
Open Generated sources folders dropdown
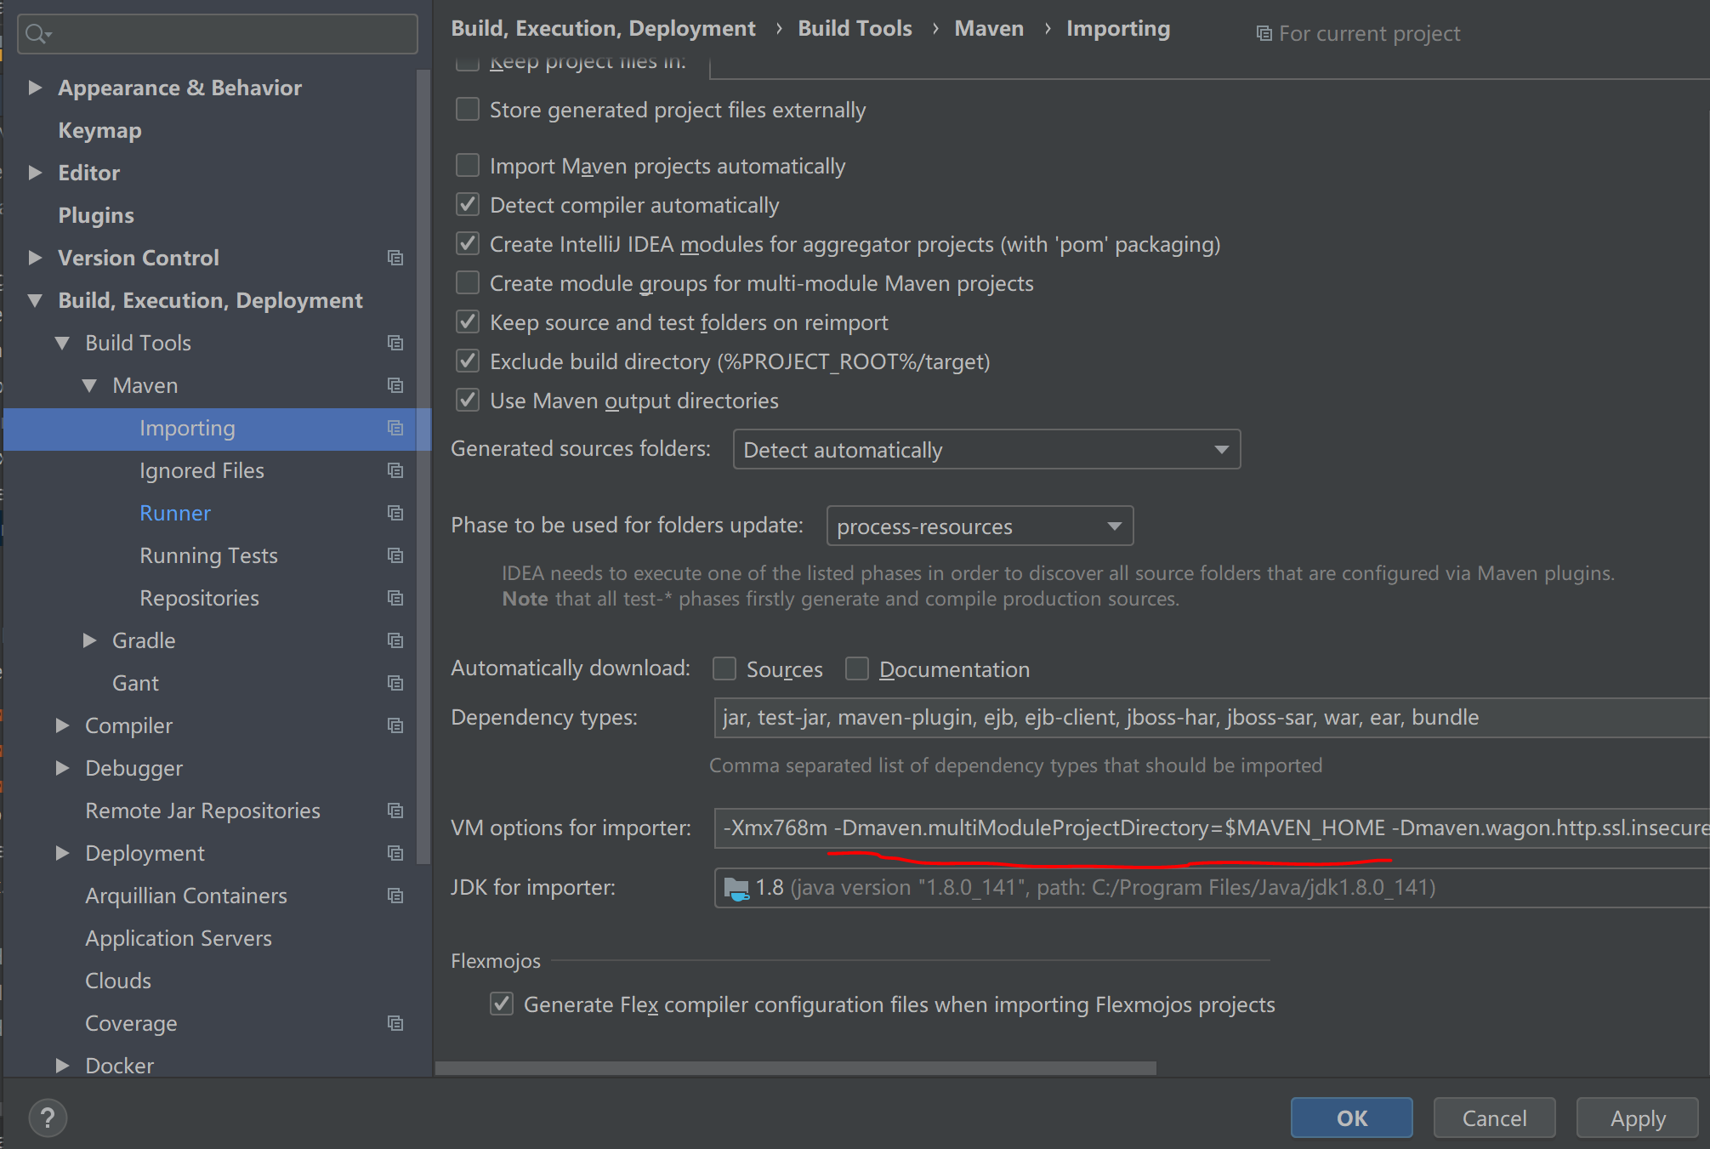pos(986,450)
